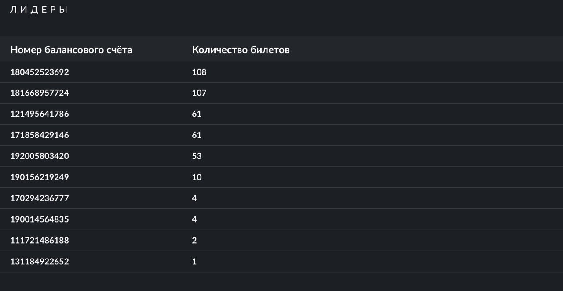Select ticket count for account 121495641786
Viewport: 563px width, 291px height.
pos(197,114)
